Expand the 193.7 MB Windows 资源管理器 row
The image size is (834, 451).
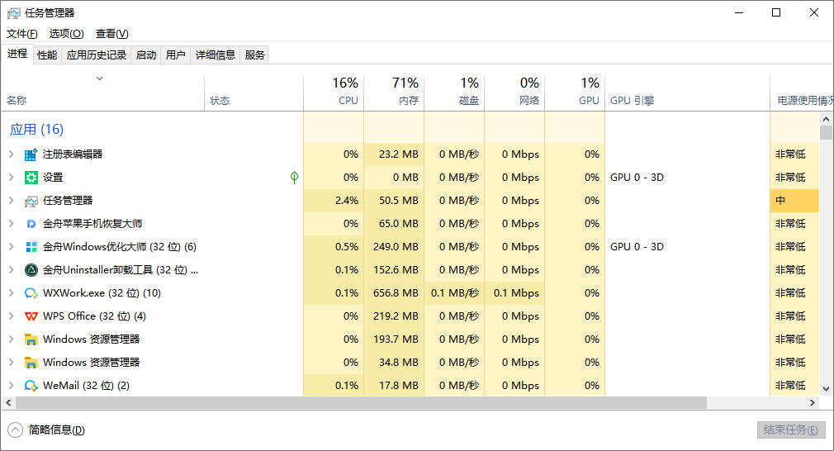pos(12,339)
